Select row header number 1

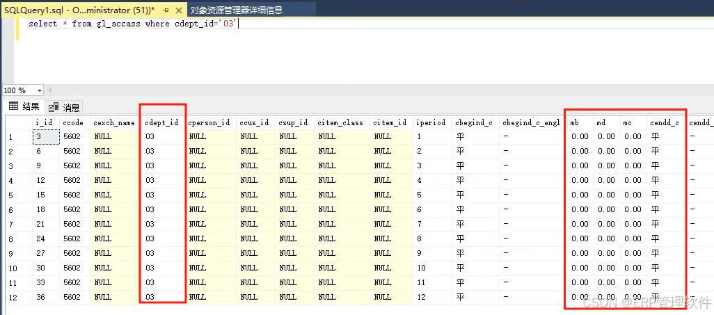19,136
